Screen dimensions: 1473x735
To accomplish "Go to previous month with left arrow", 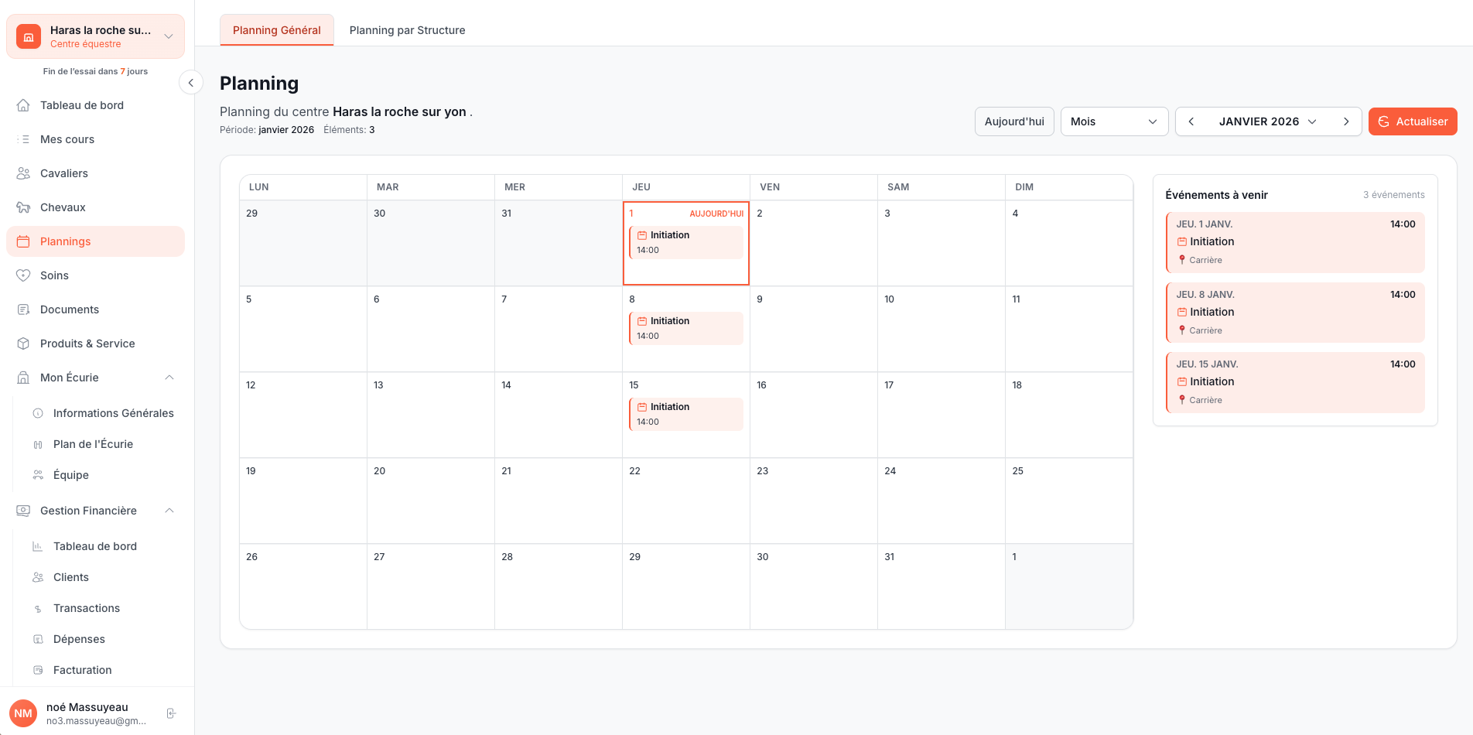I will (x=1191, y=121).
